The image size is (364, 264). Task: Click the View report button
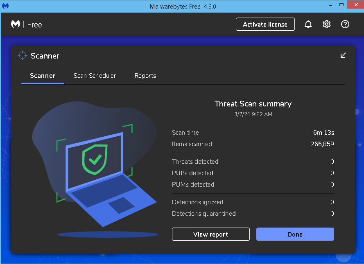click(x=210, y=234)
